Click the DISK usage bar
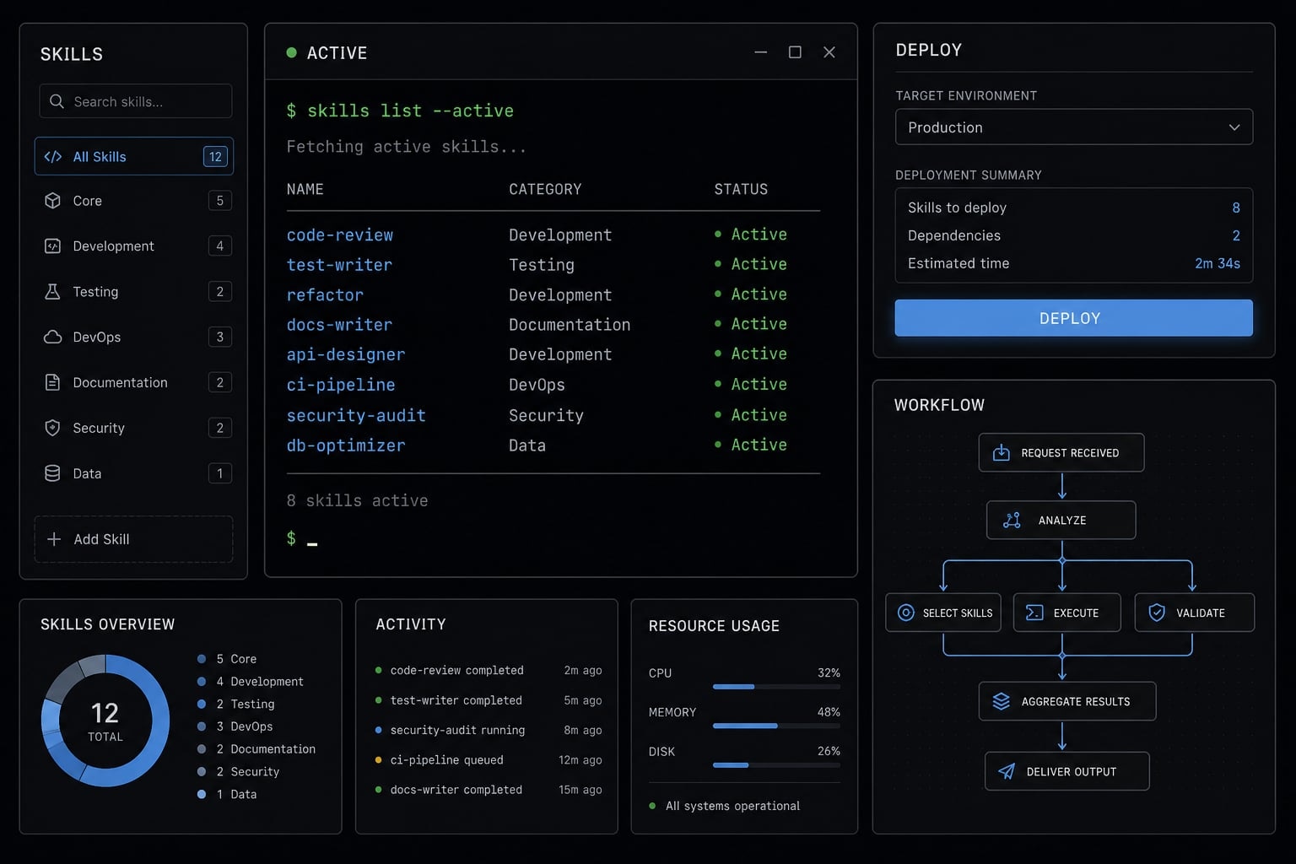This screenshot has width=1296, height=864. coord(776,765)
